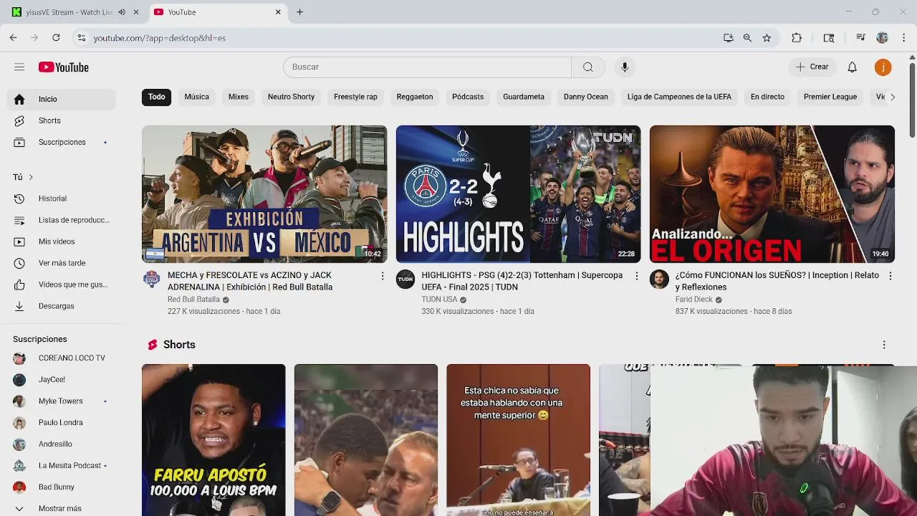
Task: Expand the Tú section chevron
Action: point(31,177)
